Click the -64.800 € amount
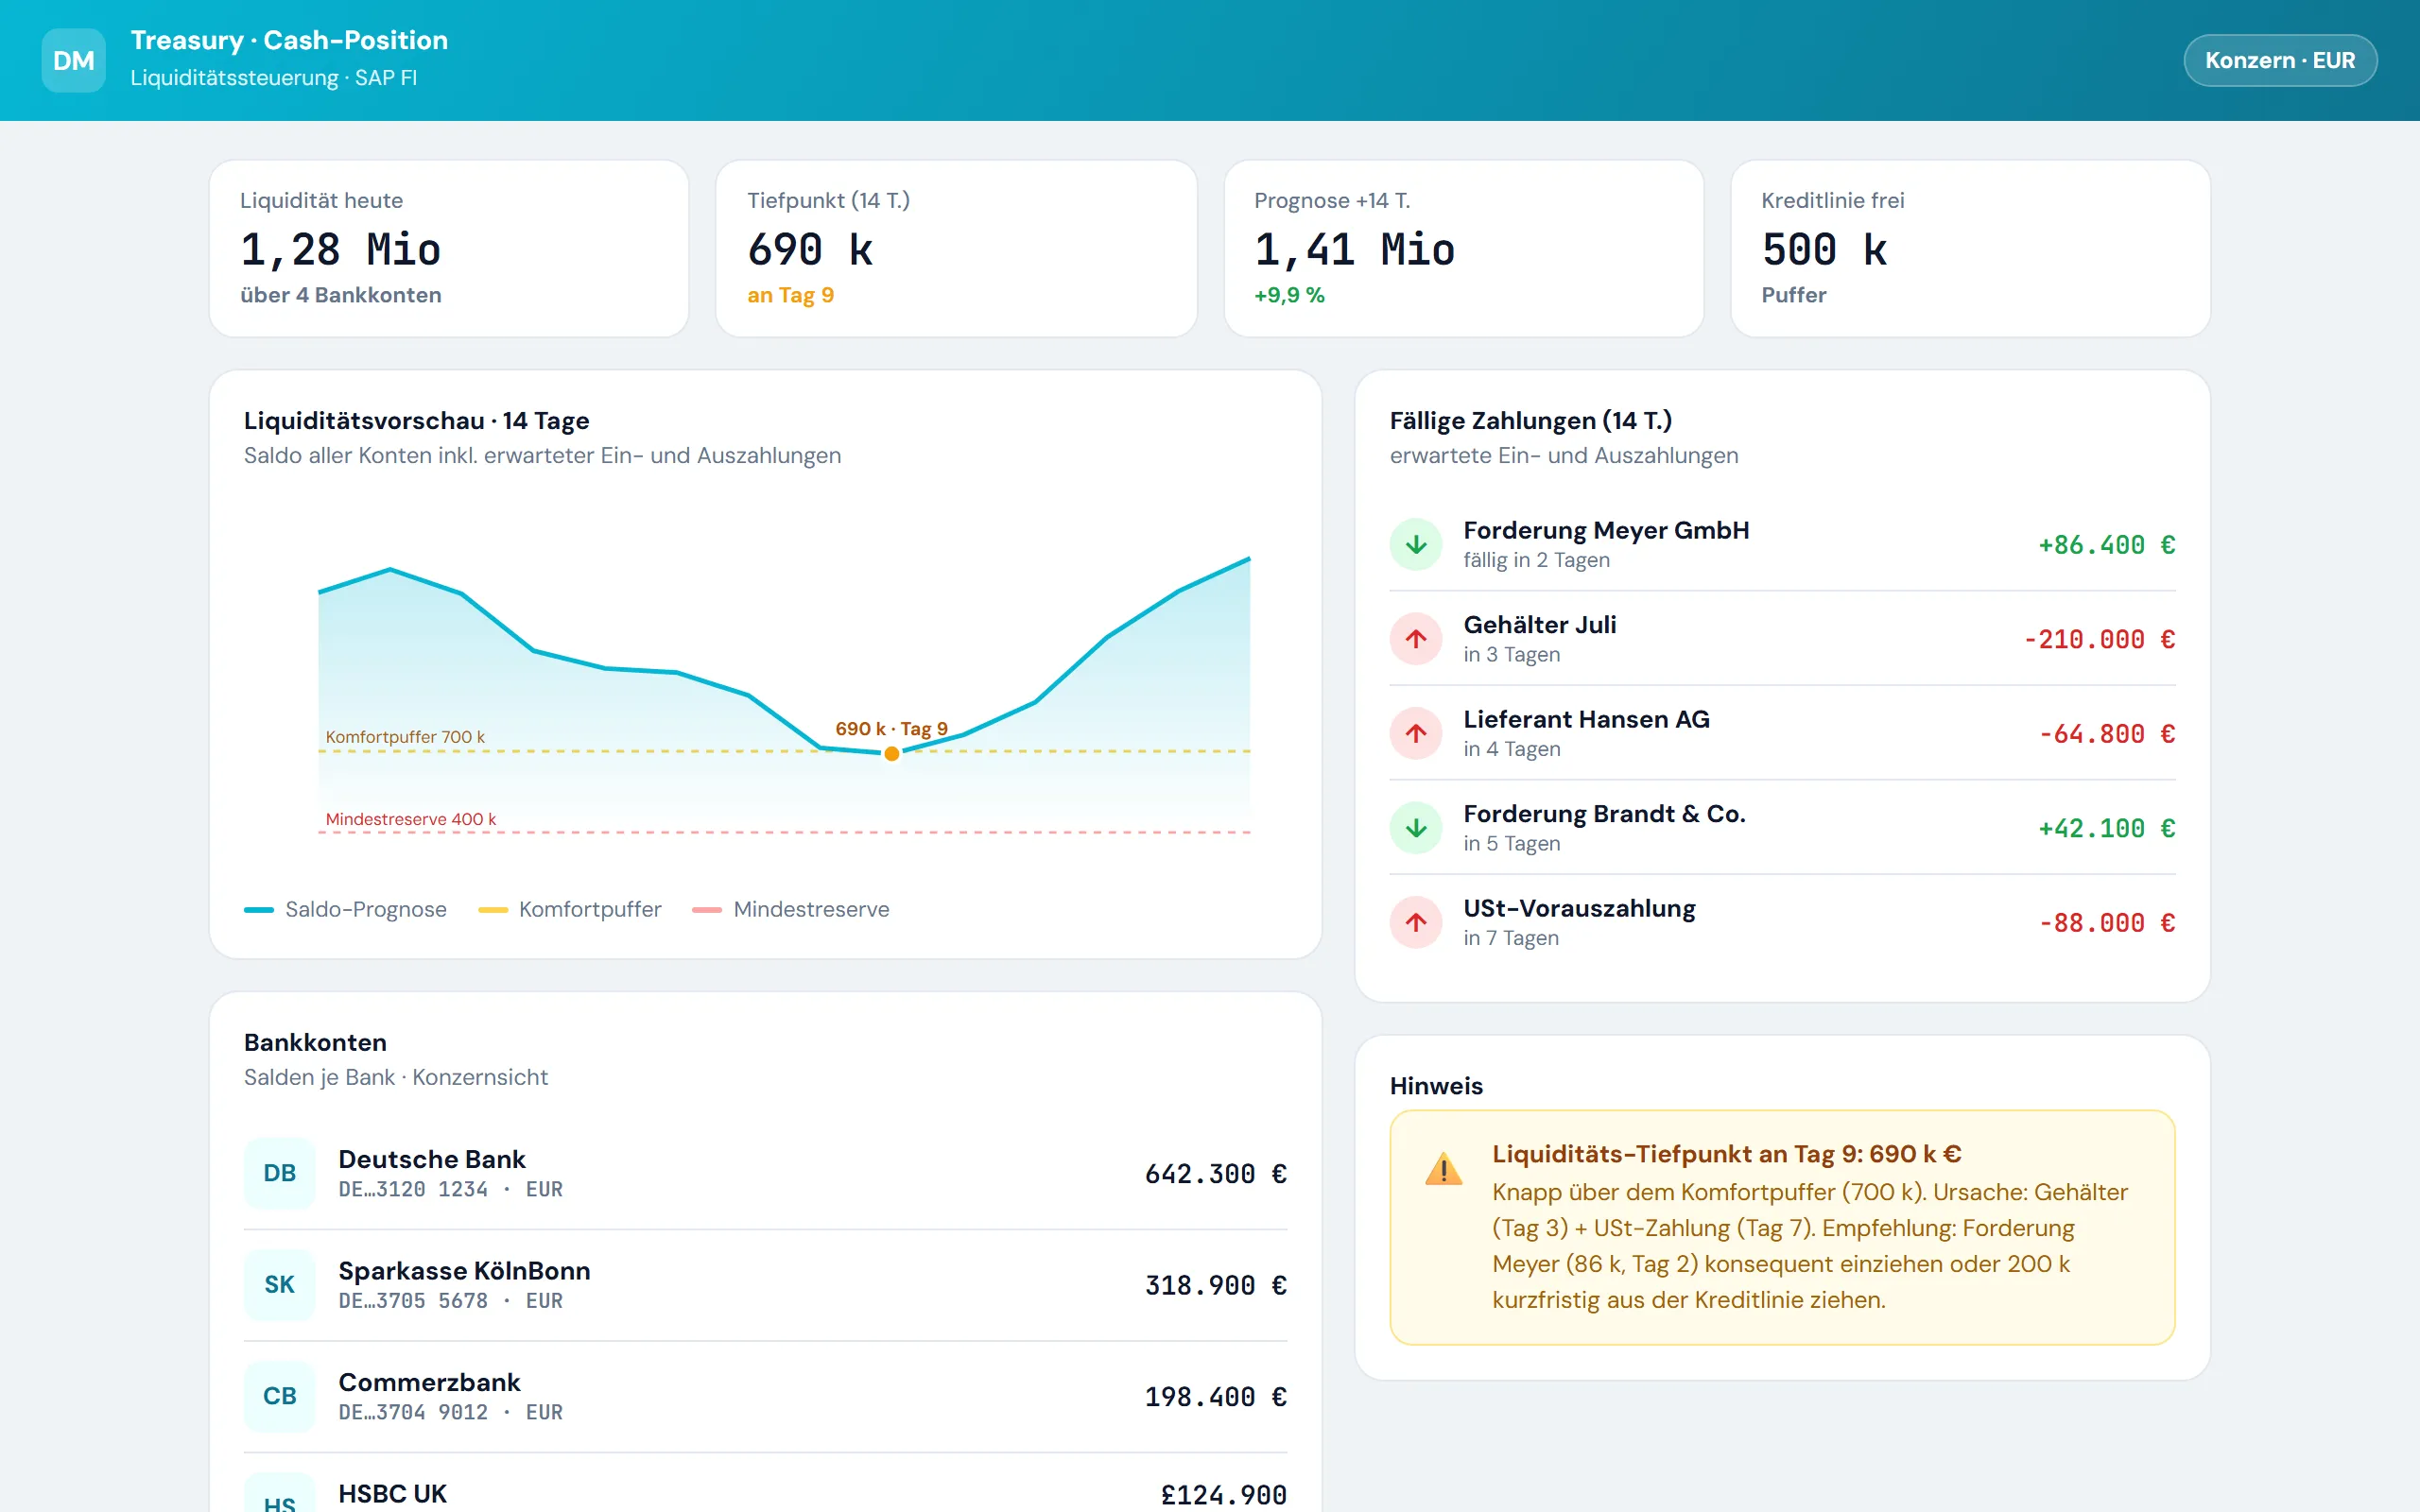This screenshot has height=1512, width=2420. (x=2106, y=734)
